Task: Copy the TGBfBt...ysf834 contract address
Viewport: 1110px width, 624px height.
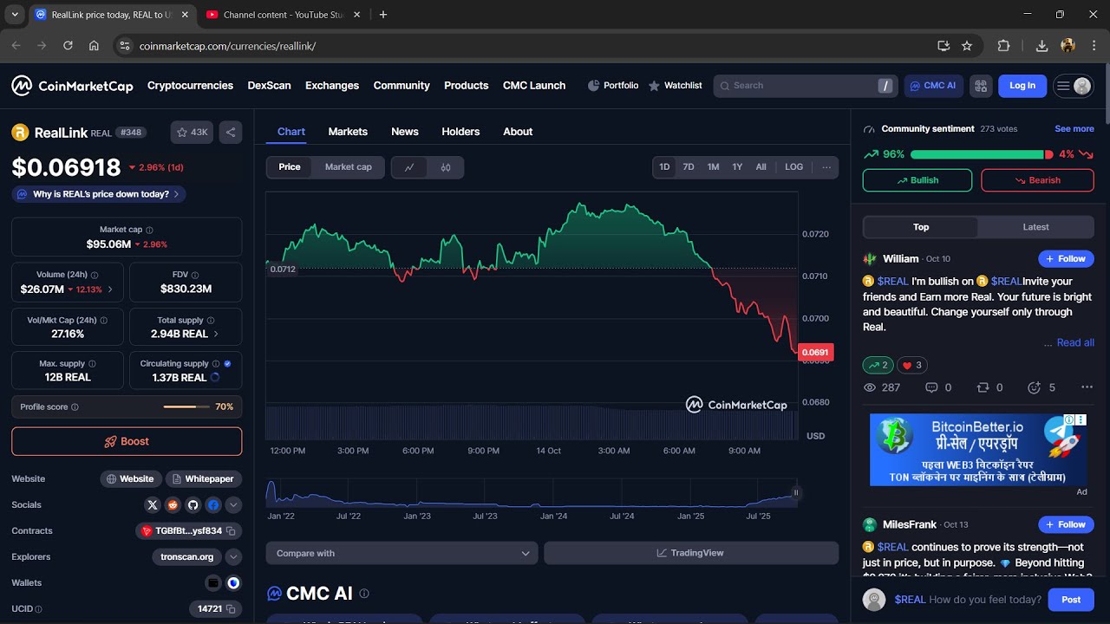Action: pos(232,530)
